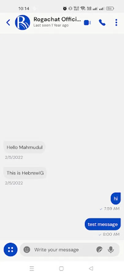Tap the Android back triangle button

(91, 268)
